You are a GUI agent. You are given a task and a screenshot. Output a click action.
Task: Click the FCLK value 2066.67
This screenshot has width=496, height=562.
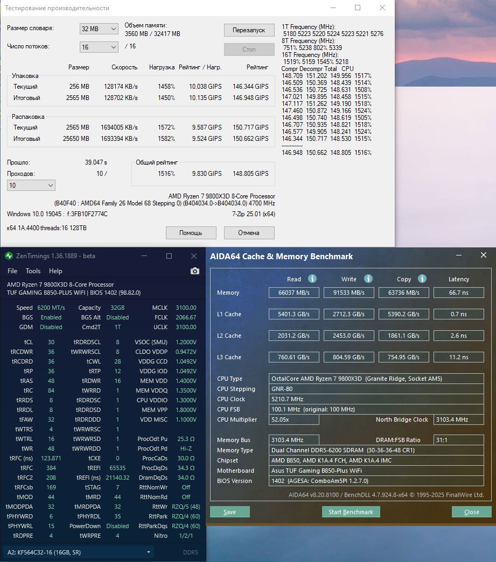pos(186,317)
